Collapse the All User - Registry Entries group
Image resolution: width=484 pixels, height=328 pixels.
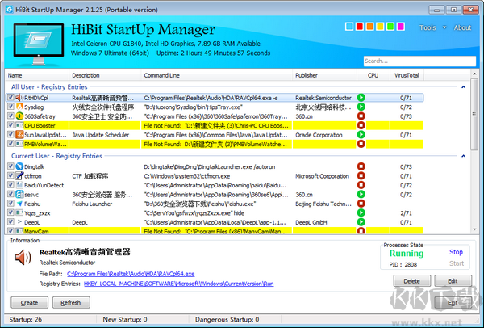(x=463, y=86)
